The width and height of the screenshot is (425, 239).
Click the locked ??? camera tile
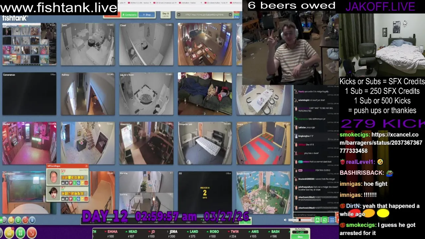pyautogui.click(x=205, y=193)
